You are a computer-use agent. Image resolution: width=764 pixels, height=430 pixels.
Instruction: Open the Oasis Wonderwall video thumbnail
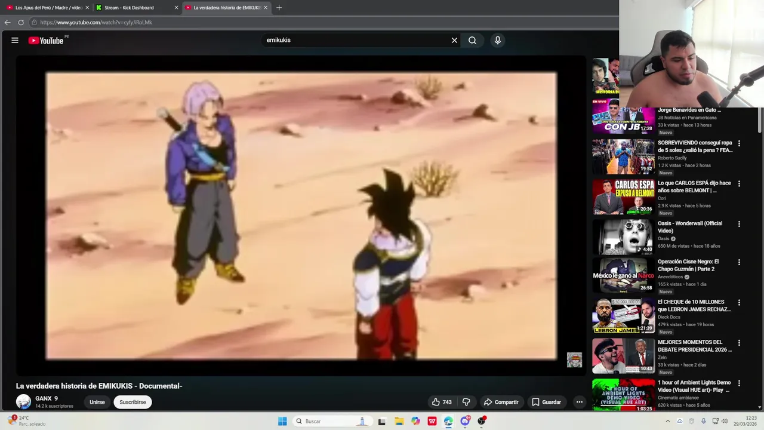[623, 237]
